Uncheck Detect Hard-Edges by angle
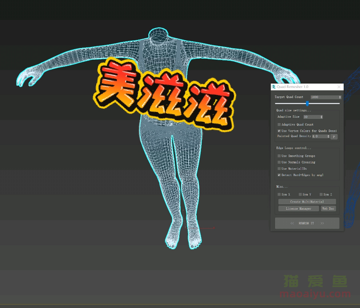The height and width of the screenshot is (308, 360). [279, 175]
